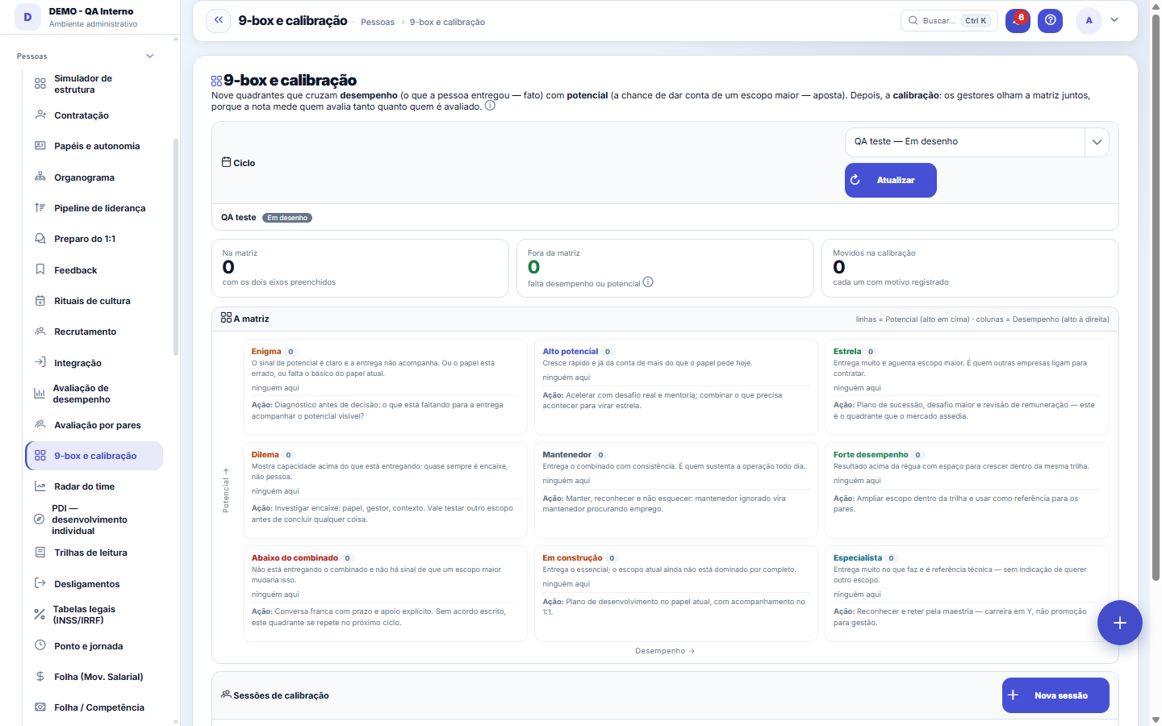
Task: Click the Enigma quadrant title
Action: click(x=266, y=352)
